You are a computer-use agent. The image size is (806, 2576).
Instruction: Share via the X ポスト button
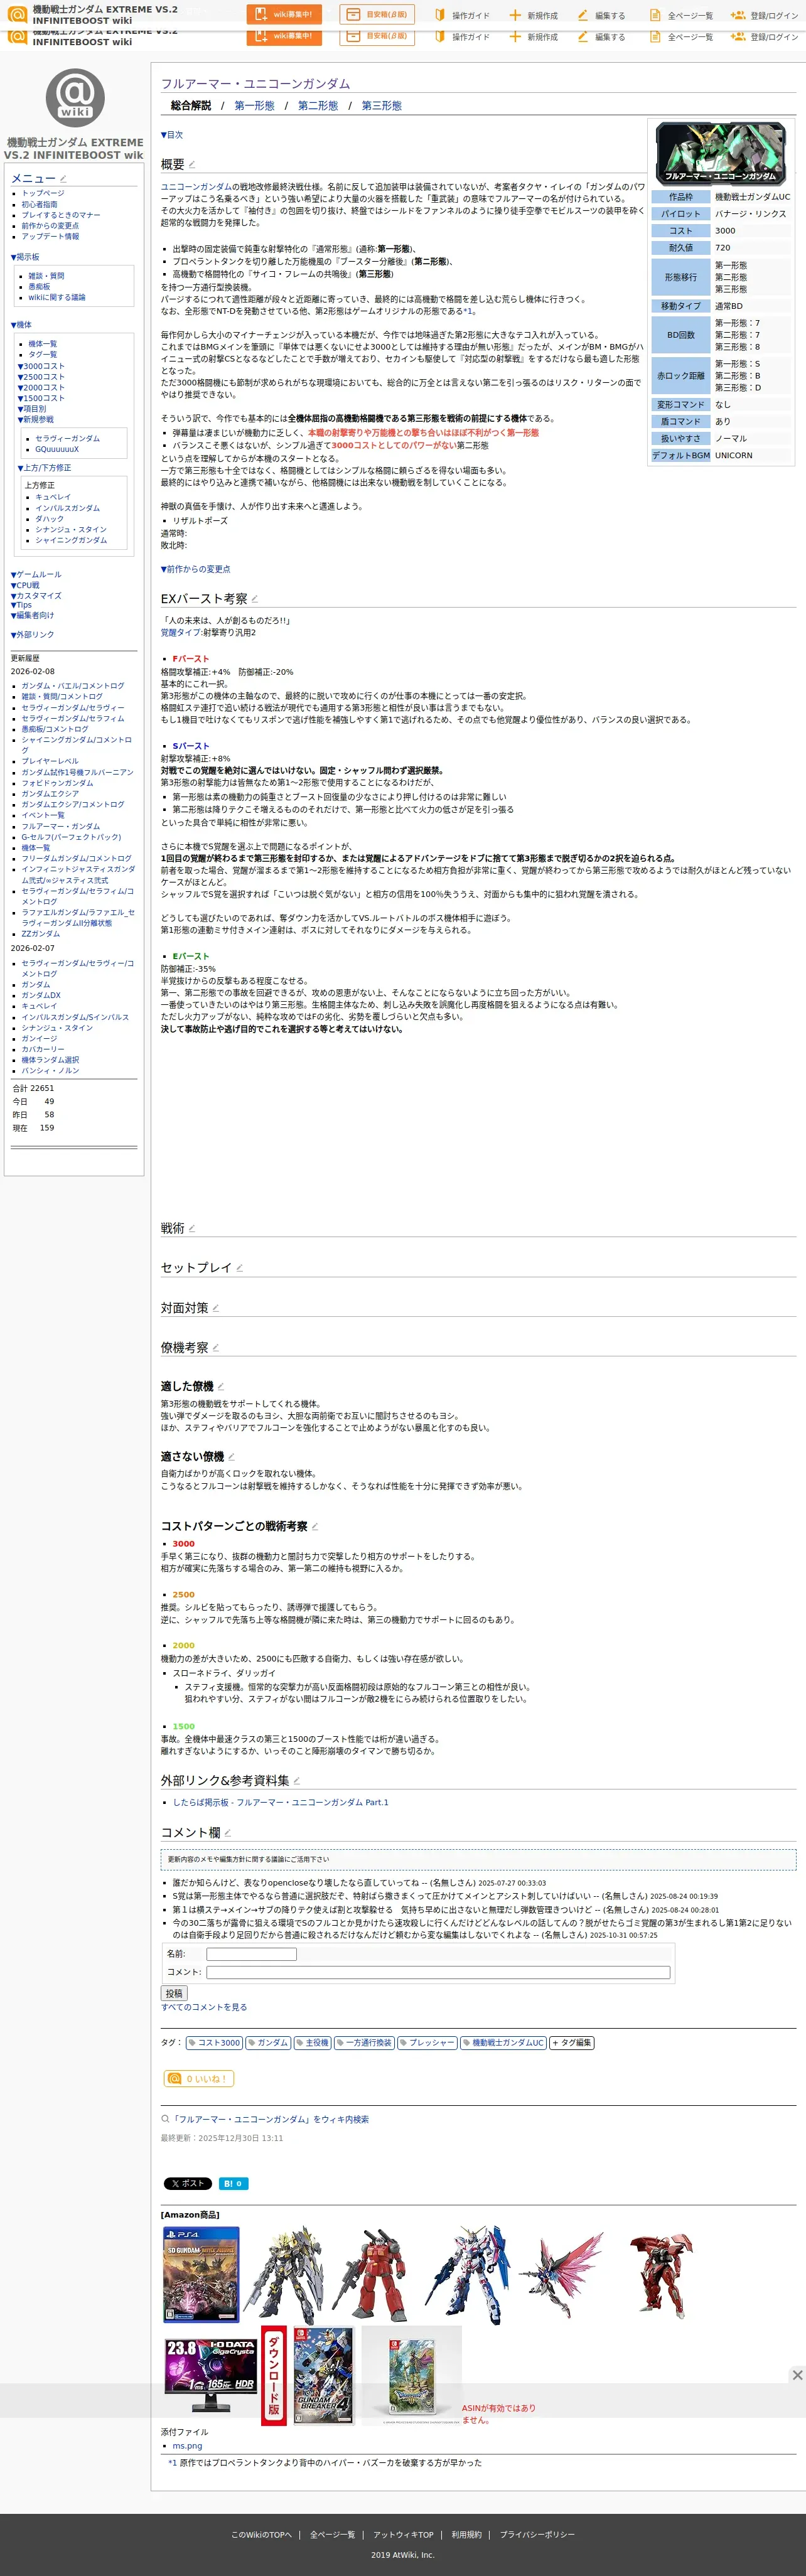coord(187,2183)
